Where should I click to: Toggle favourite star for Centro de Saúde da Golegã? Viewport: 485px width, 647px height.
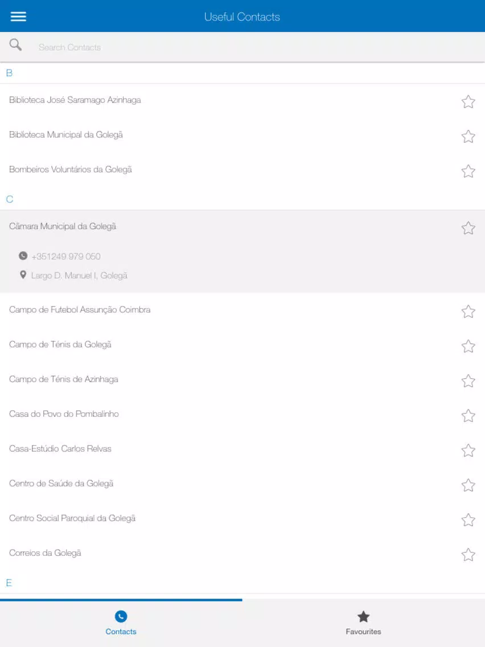[468, 485]
